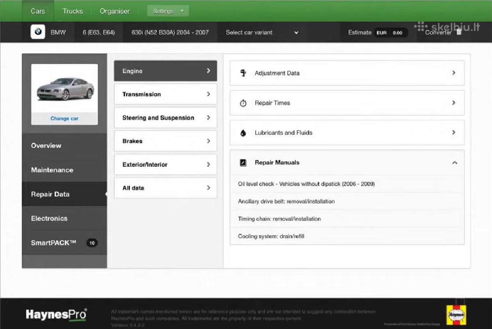The height and width of the screenshot is (329, 492).
Task: Open the All data category
Action: (x=165, y=188)
